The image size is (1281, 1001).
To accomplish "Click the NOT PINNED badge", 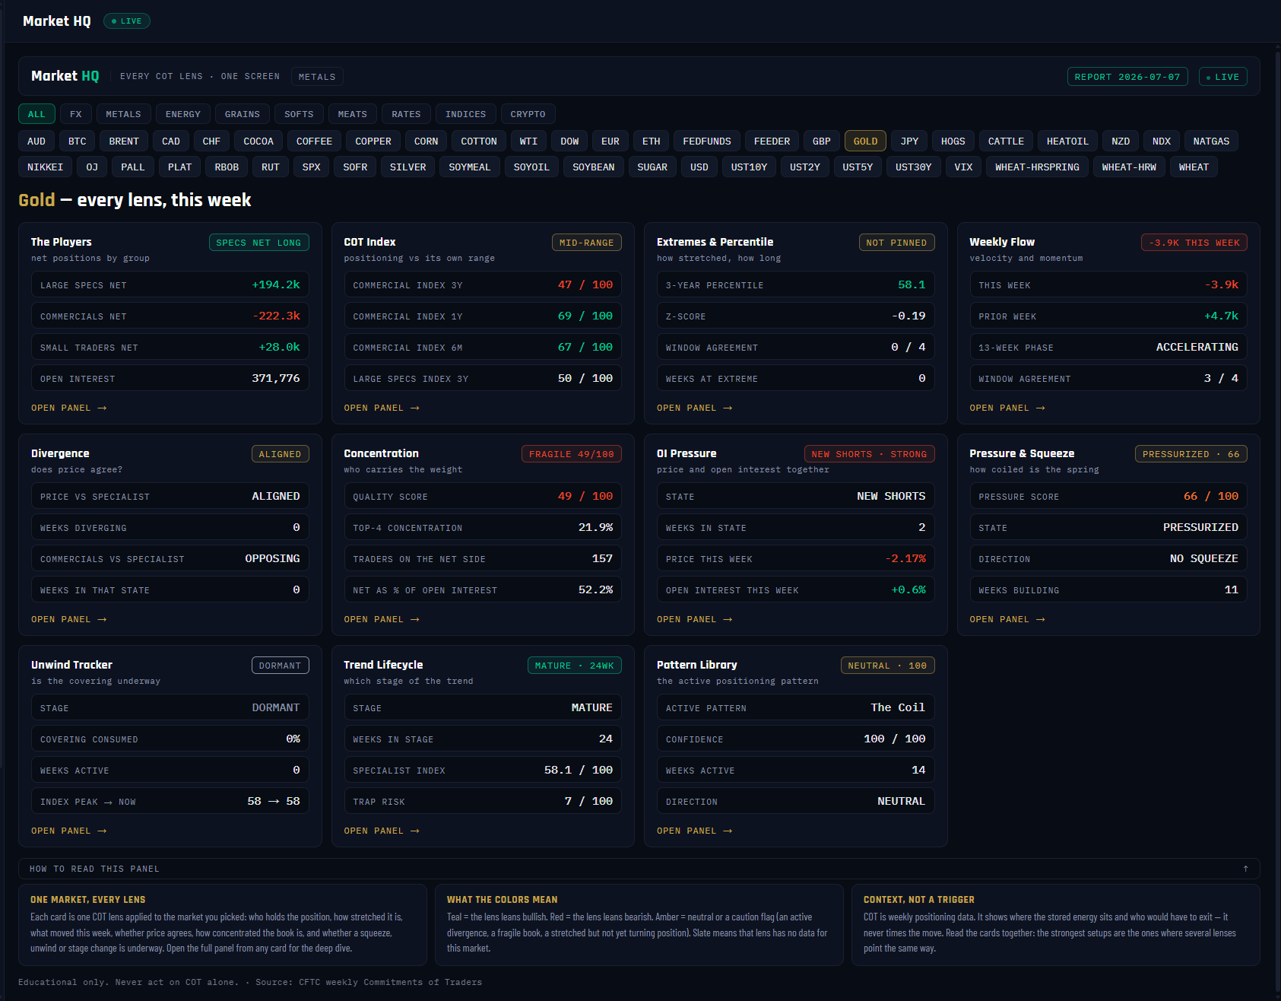I will click(x=896, y=243).
